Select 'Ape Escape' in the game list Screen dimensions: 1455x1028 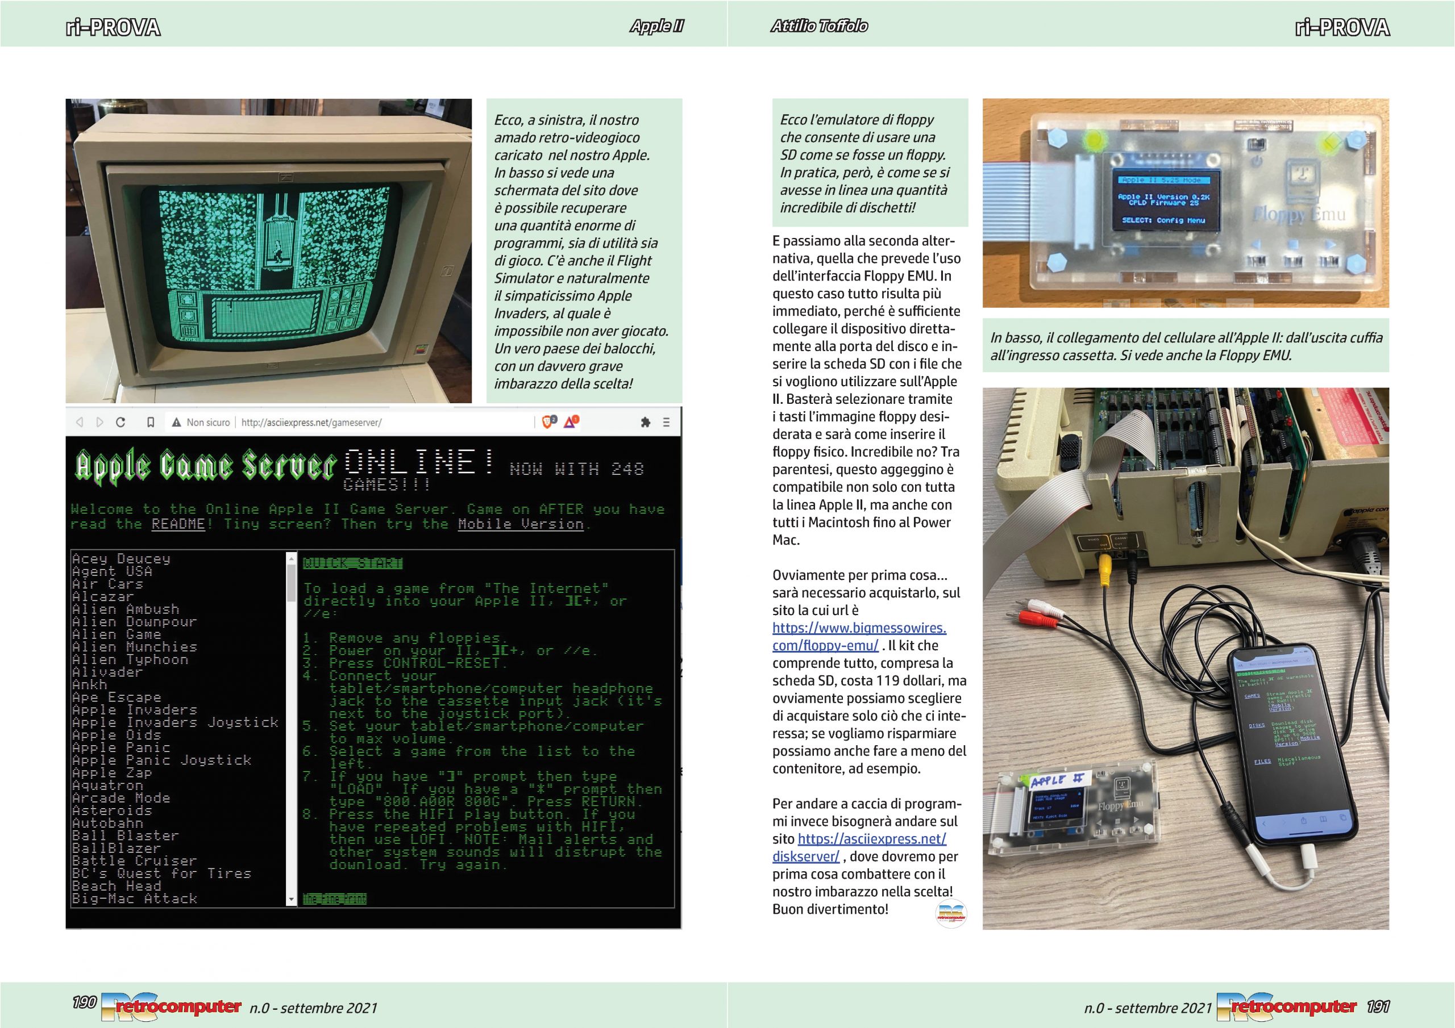click(x=117, y=697)
